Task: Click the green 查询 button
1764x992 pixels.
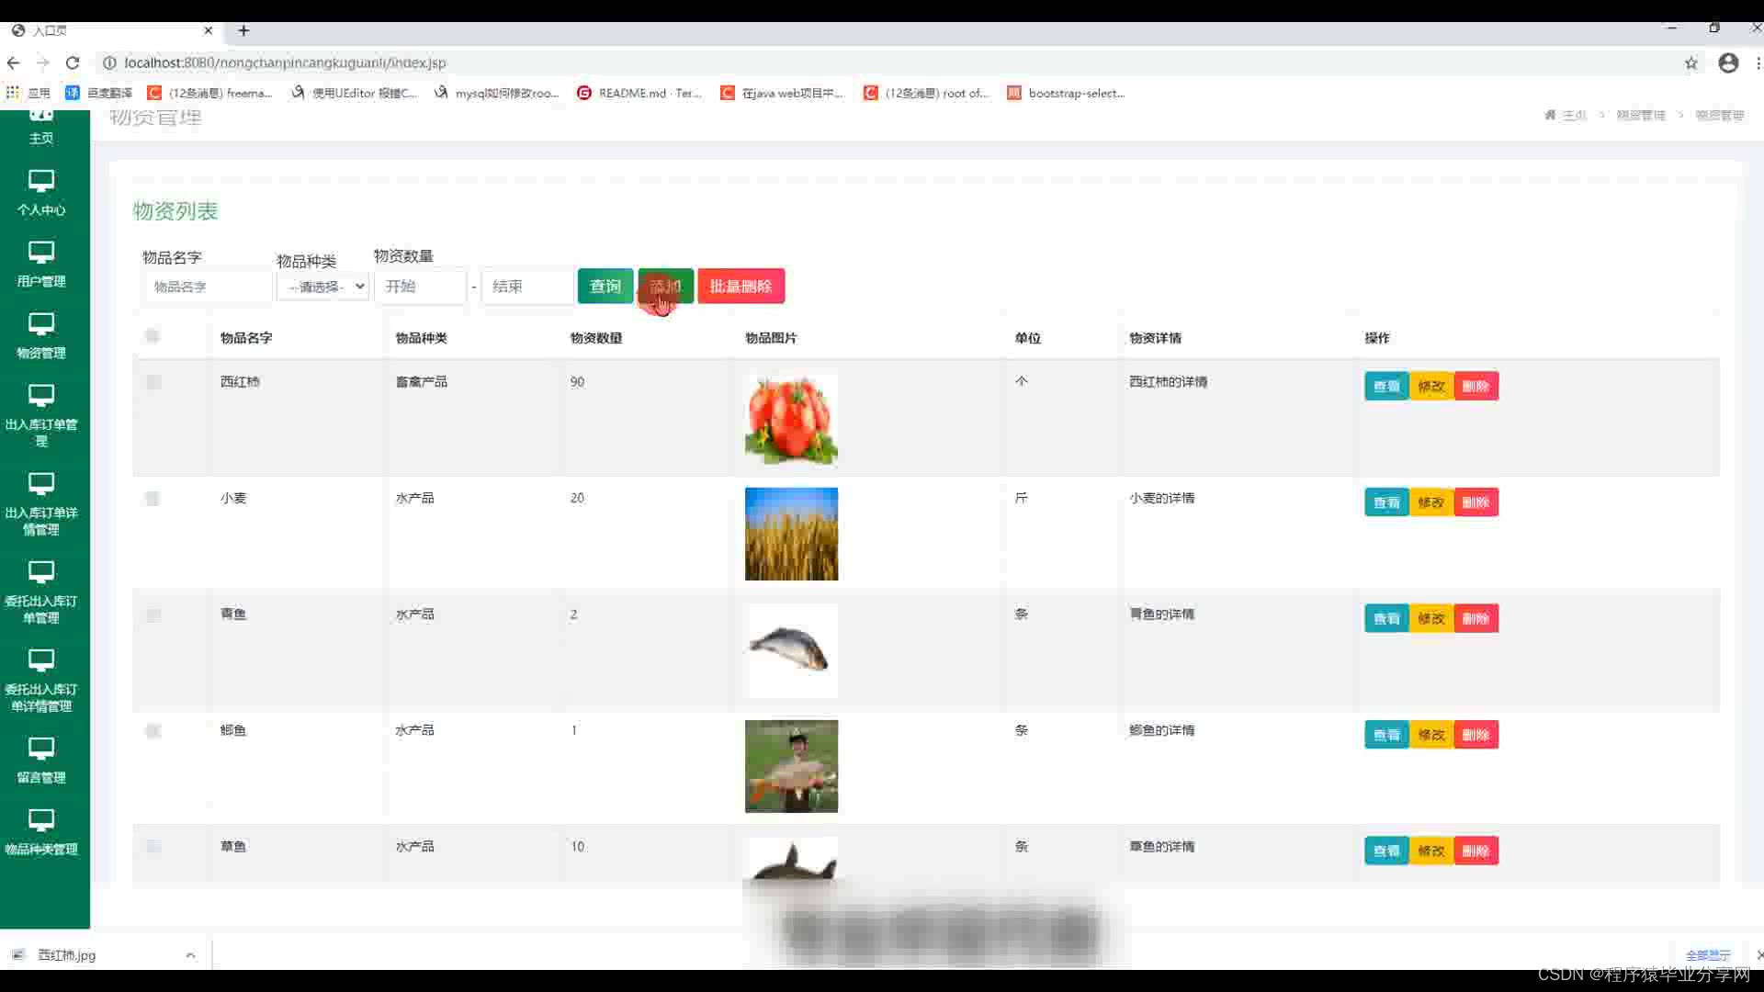Action: [x=605, y=287]
